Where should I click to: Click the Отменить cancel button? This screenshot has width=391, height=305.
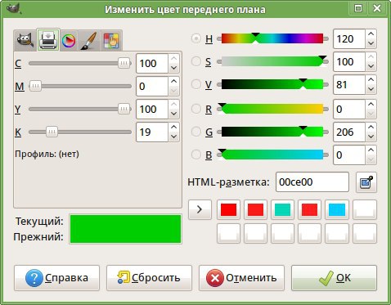point(241,278)
